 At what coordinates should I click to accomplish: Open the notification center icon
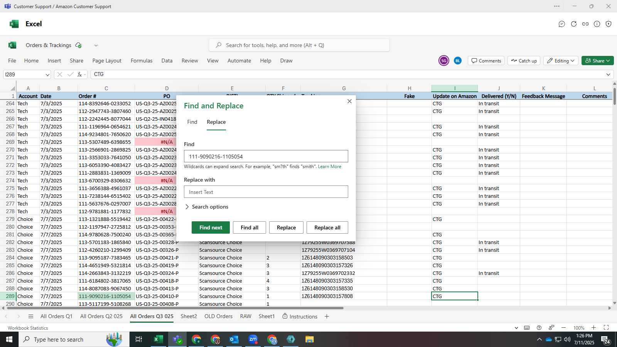(605, 339)
